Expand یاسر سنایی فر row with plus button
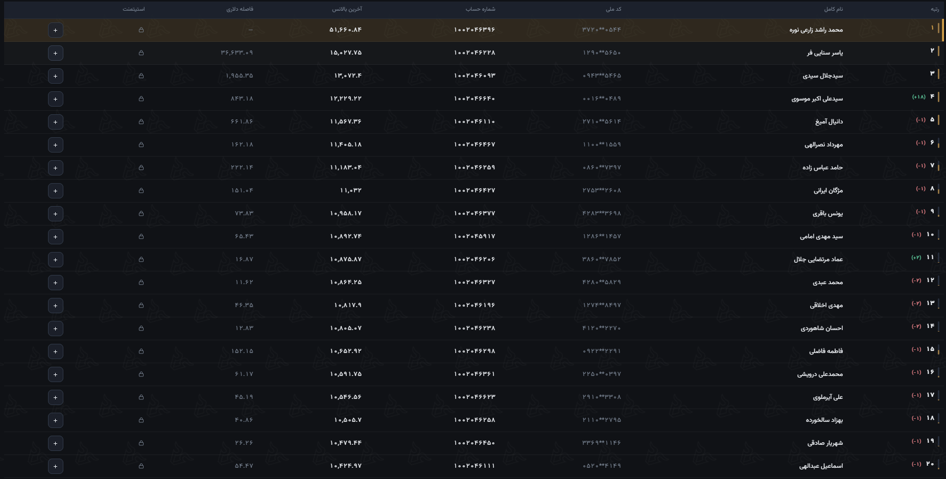Image resolution: width=946 pixels, height=479 pixels. (x=56, y=53)
